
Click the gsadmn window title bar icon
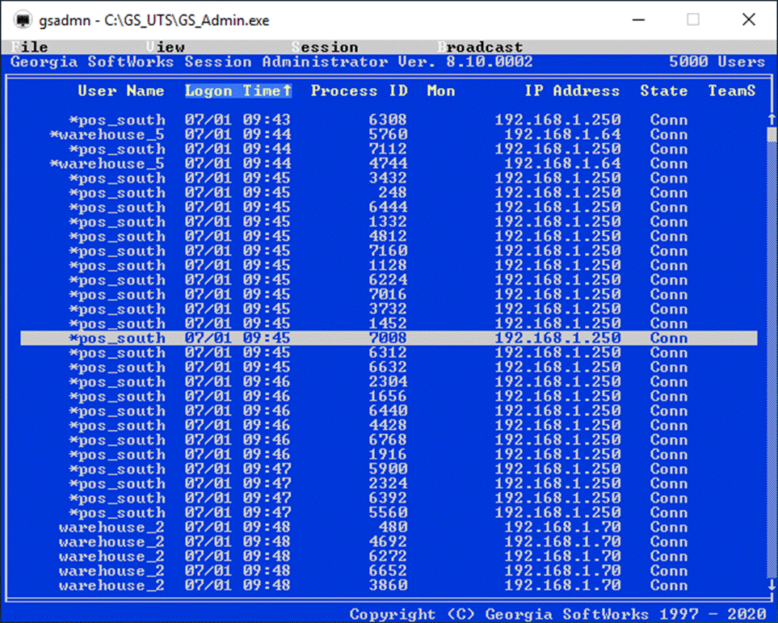(23, 20)
